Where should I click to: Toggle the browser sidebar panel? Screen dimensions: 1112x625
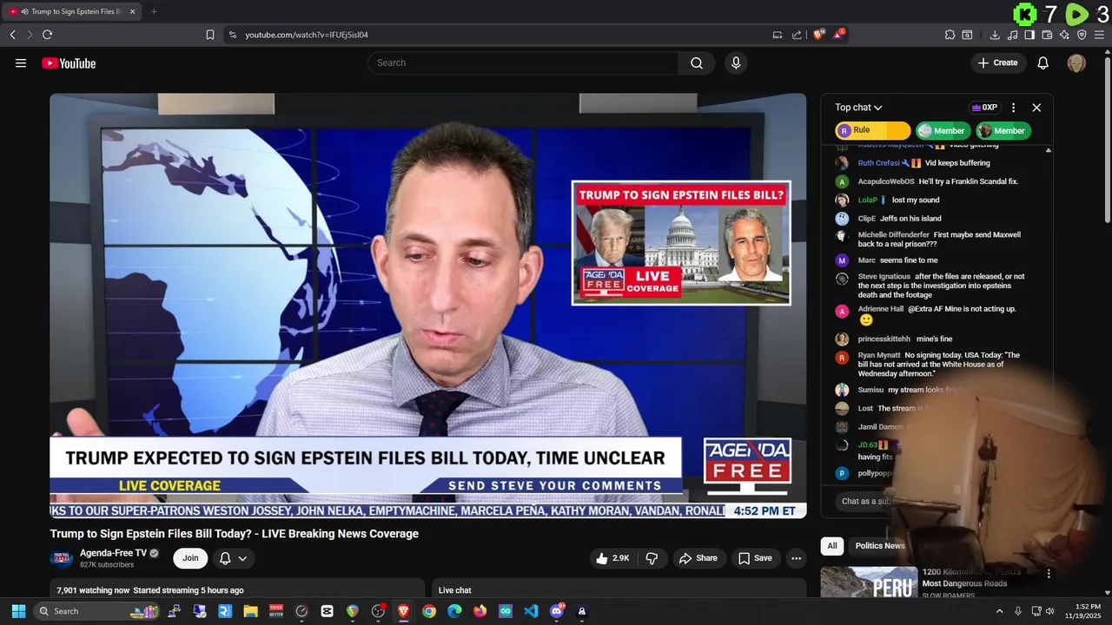[1029, 35]
